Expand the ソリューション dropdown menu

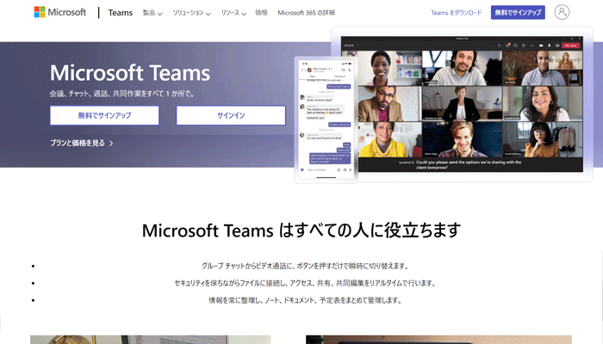(x=191, y=13)
